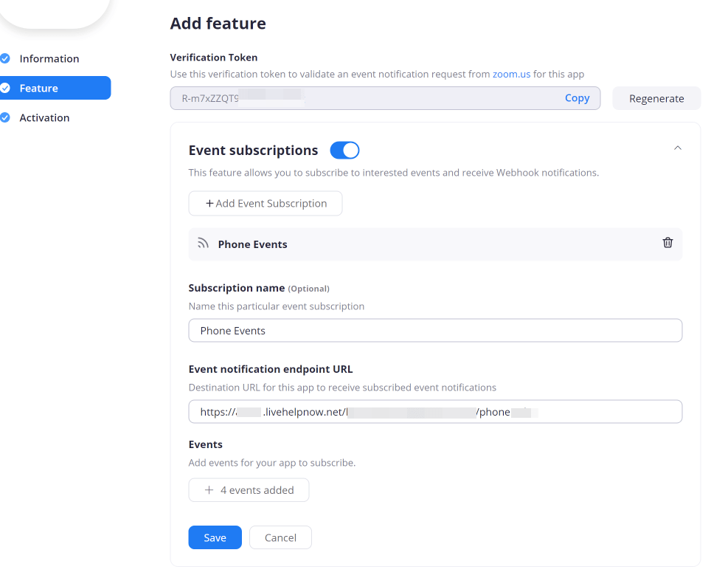Delete the Phone Events subscription via trash icon
This screenshot has height=578, width=711.
667,242
